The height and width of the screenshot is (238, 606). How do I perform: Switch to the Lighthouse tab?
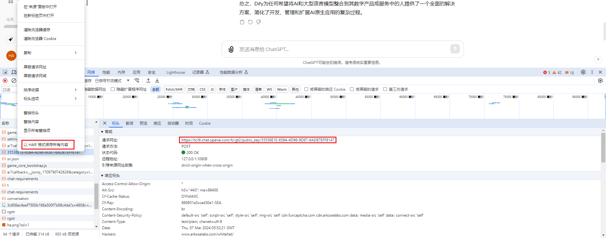(175, 72)
